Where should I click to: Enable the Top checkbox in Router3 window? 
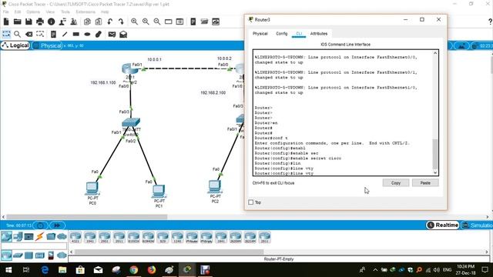(251, 202)
